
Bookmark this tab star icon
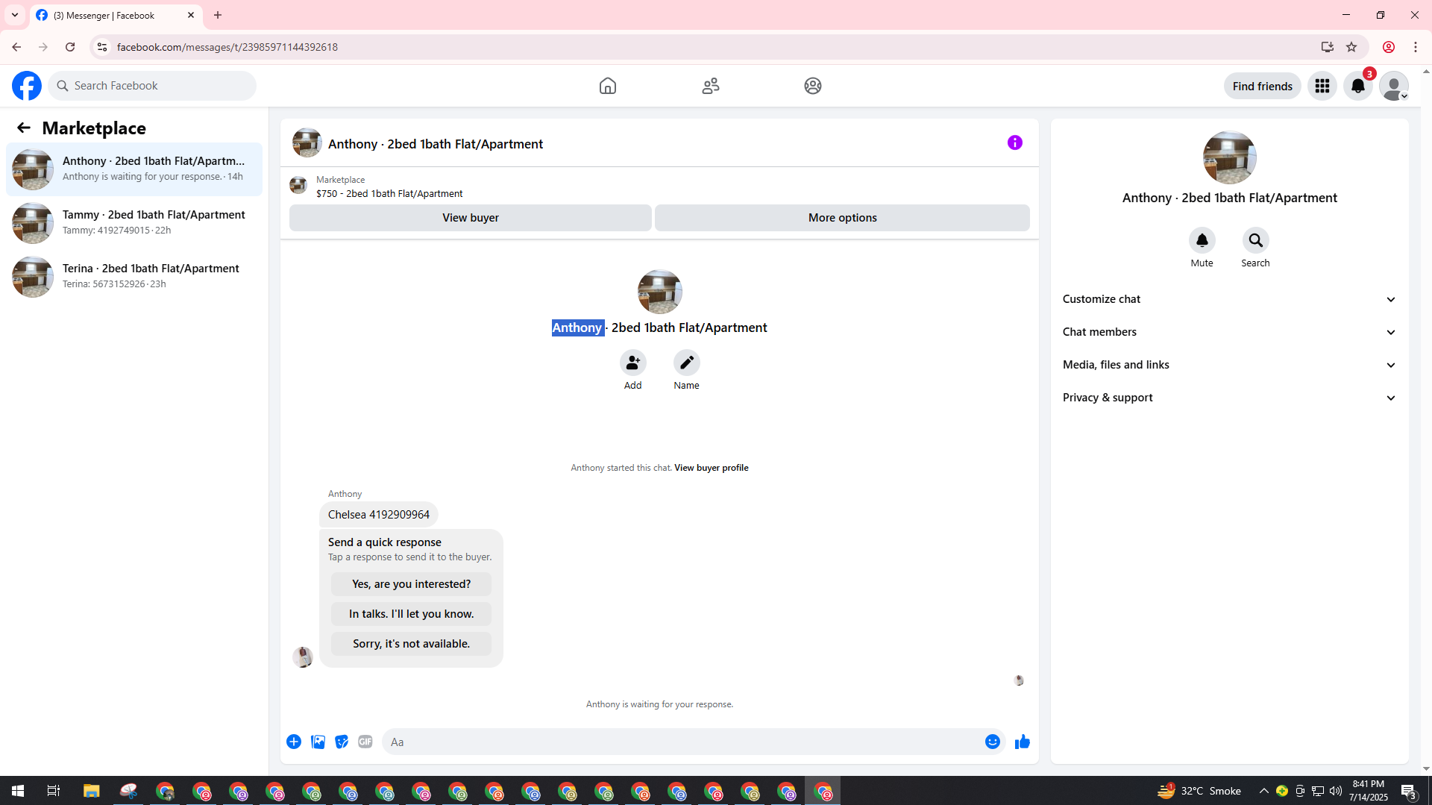[1351, 47]
